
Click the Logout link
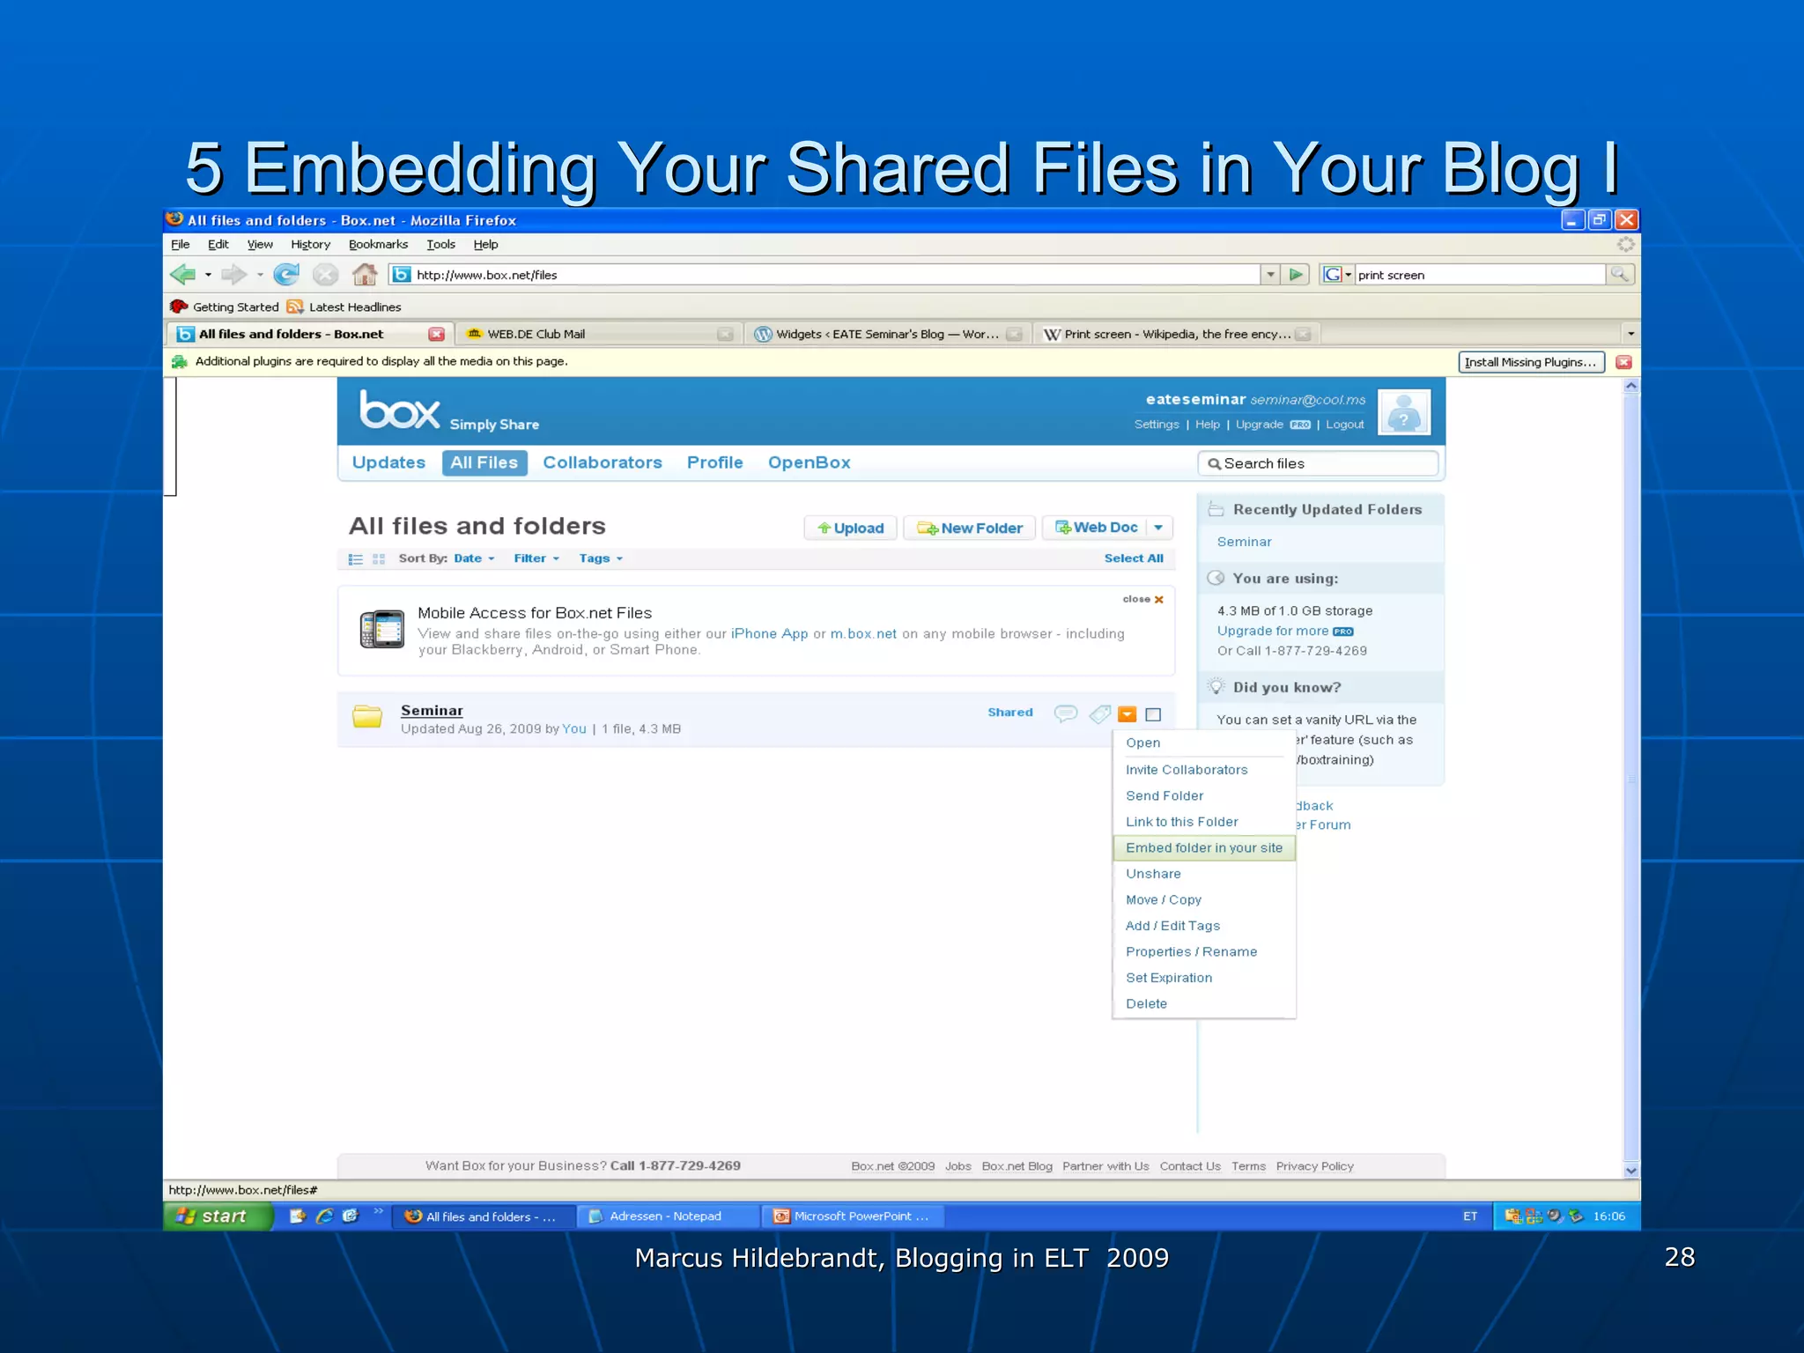point(1344,425)
